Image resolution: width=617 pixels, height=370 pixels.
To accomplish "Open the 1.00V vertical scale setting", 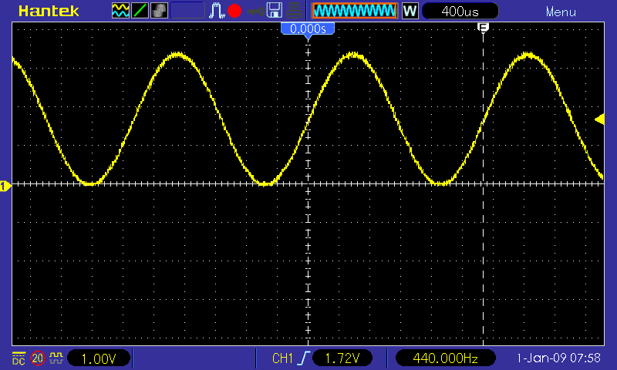I will point(99,358).
